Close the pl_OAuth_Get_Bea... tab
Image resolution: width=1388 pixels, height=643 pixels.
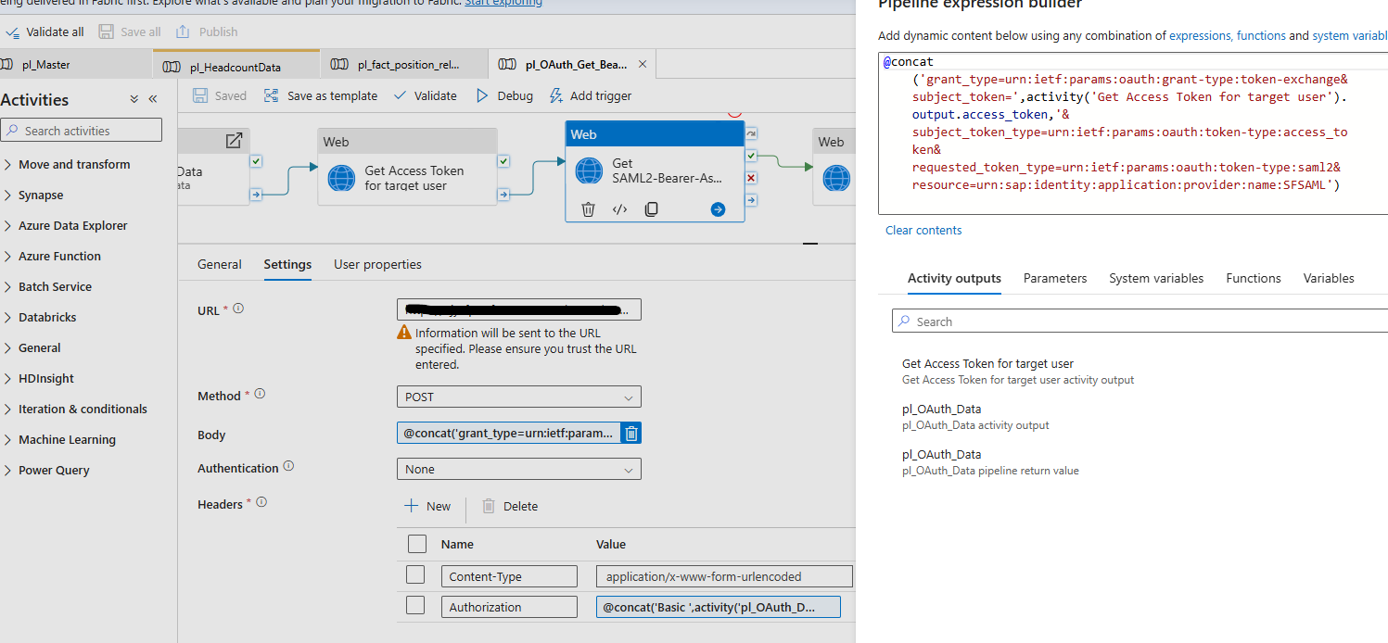(643, 65)
